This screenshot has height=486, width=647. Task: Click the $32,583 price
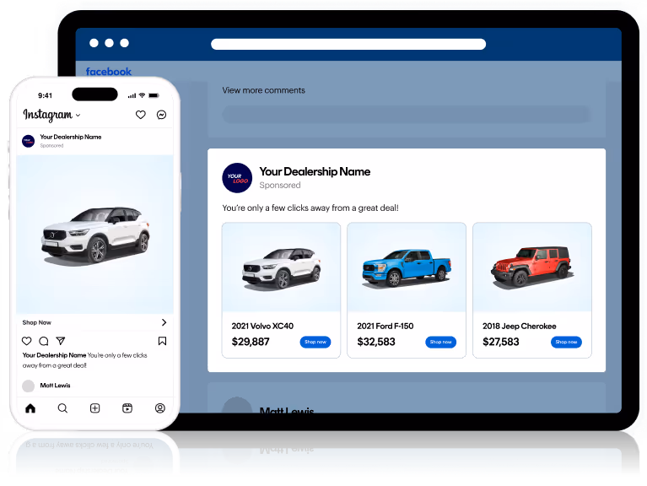[x=376, y=342]
